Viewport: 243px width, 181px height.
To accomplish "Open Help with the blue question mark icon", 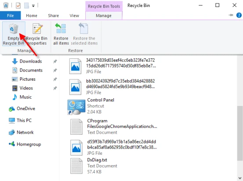I will [x=239, y=15].
